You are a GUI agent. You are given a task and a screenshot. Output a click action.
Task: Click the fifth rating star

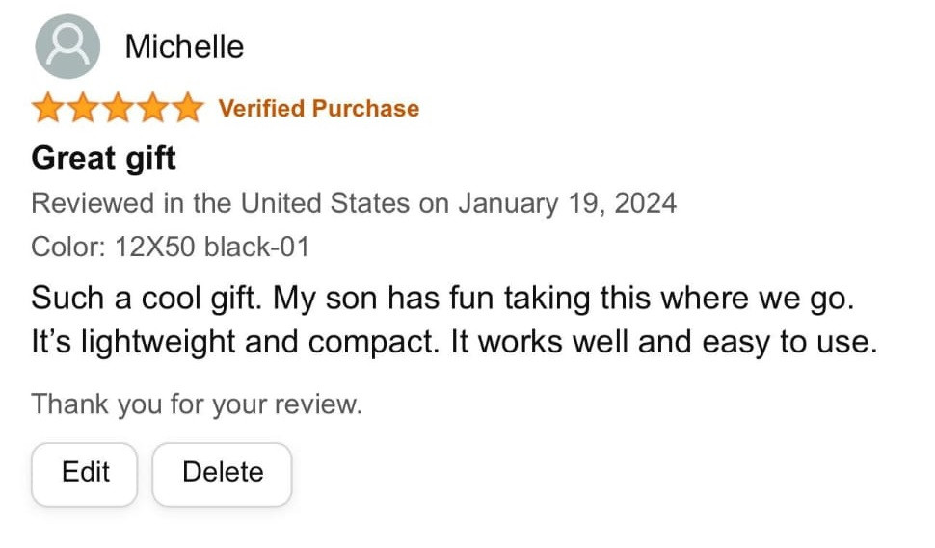point(187,108)
